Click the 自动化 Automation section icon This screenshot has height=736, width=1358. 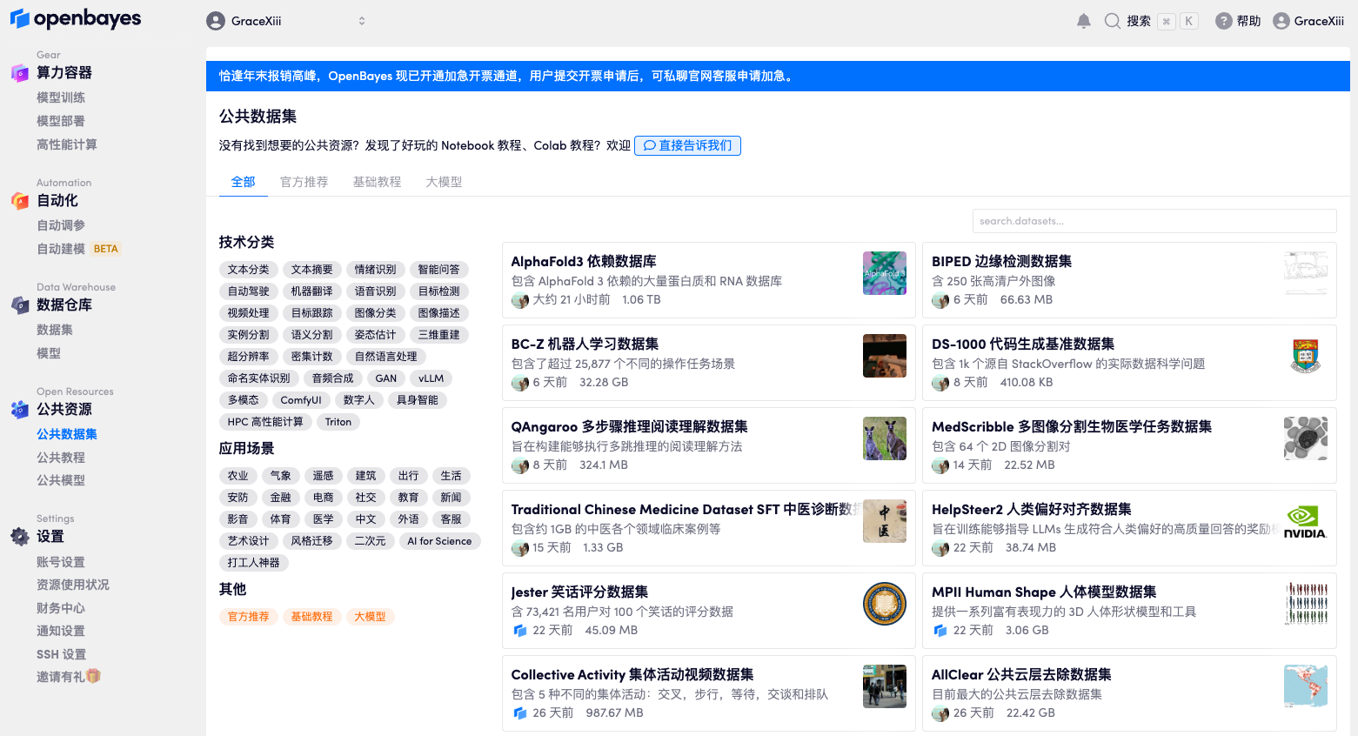click(x=19, y=201)
